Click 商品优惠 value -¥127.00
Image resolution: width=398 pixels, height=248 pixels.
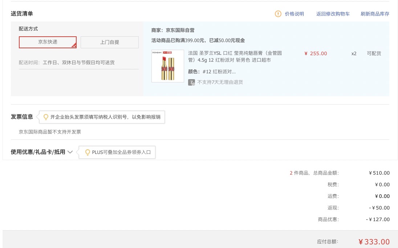[x=378, y=220]
